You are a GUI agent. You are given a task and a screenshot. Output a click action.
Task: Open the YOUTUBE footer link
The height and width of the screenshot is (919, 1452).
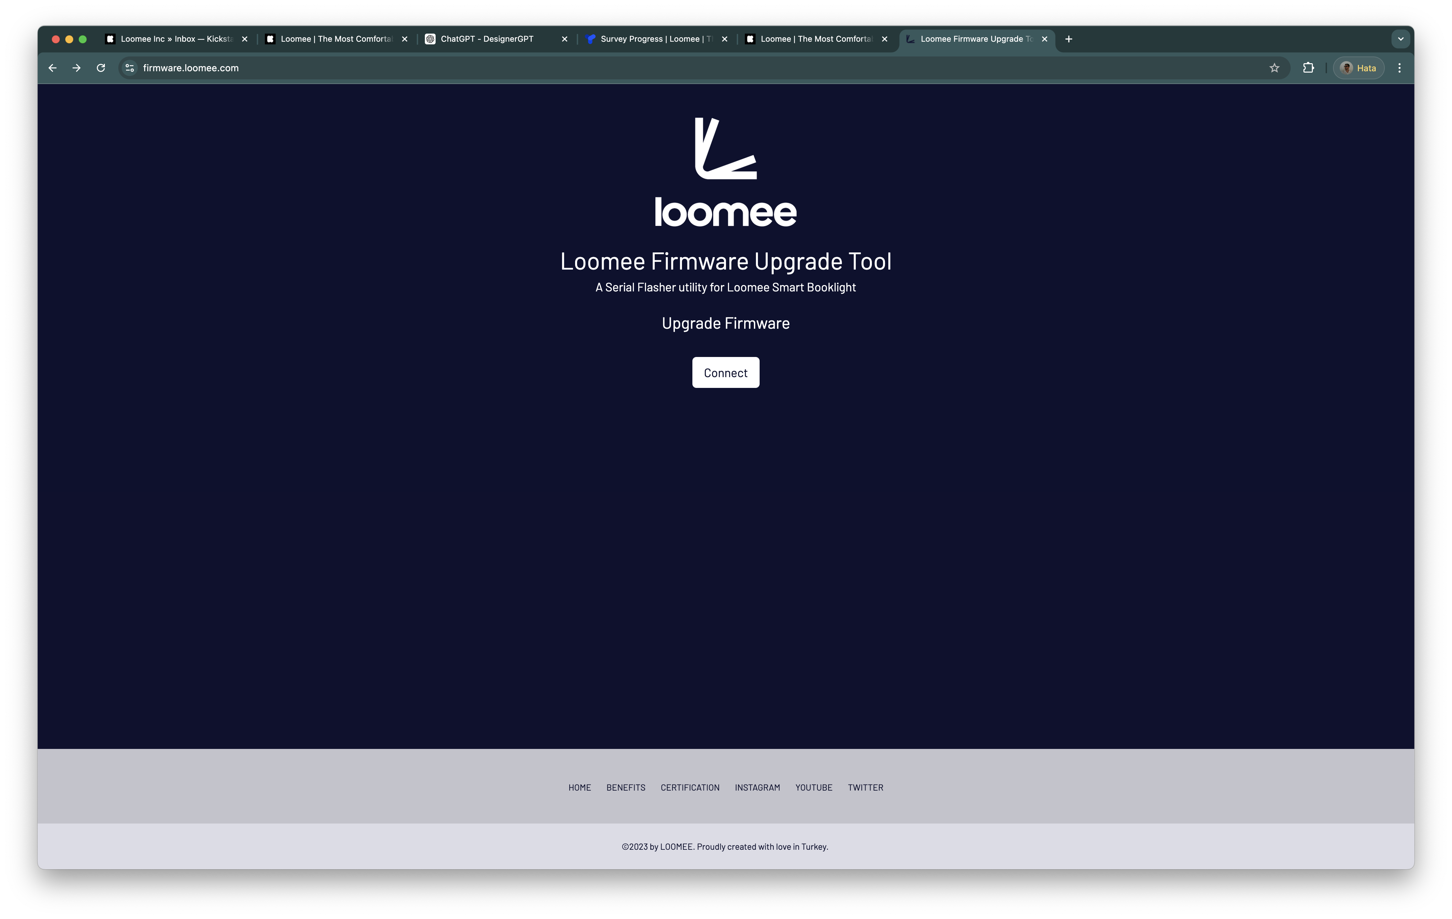click(x=813, y=788)
